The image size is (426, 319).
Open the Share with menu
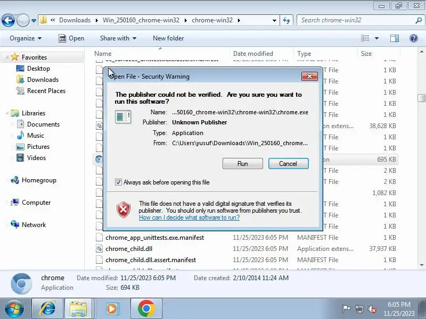118,38
